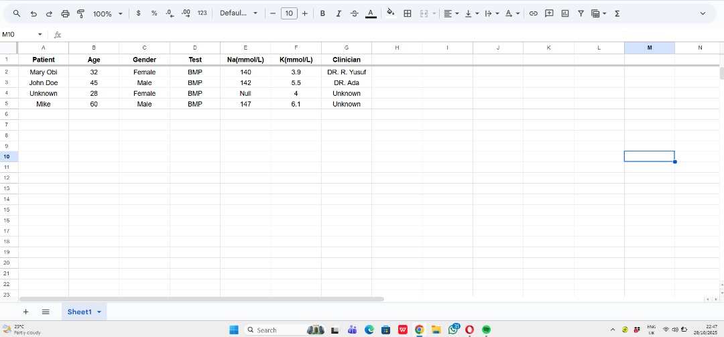724x337 pixels.
Task: Open the vertical align dropdown
Action: 471,13
